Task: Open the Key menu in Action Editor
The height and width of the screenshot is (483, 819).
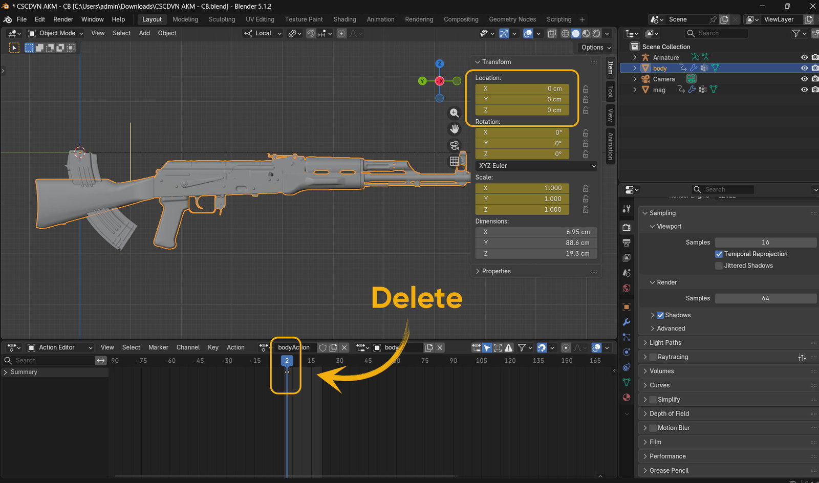Action: 213,347
